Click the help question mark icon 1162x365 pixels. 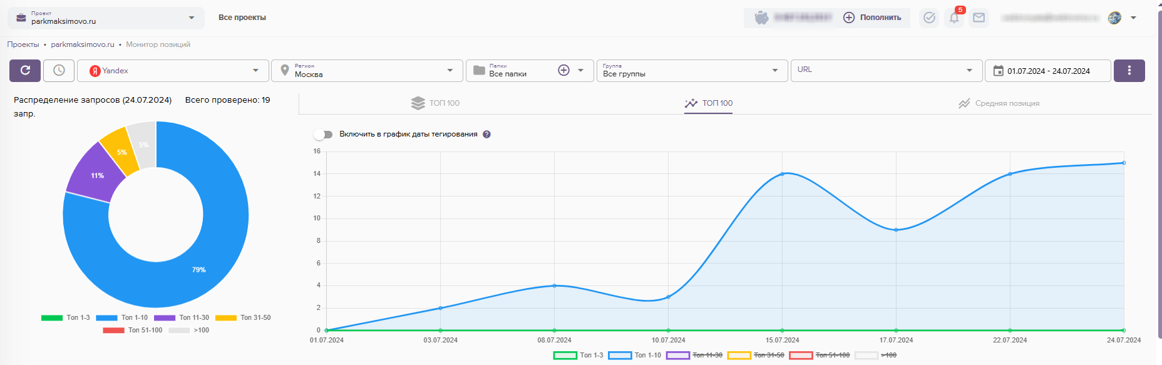487,135
